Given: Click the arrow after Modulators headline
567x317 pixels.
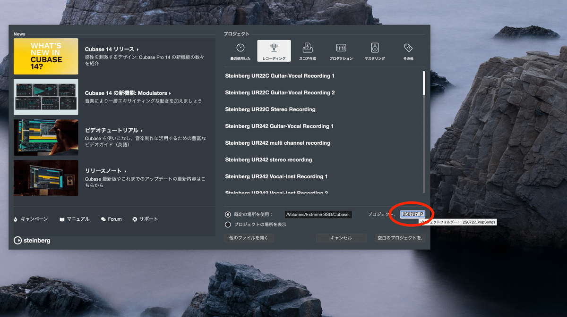Looking at the screenshot, I should pyautogui.click(x=170, y=93).
